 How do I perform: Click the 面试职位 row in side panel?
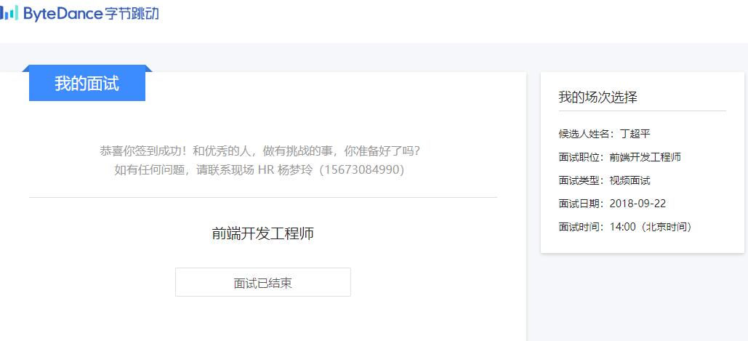tap(619, 157)
